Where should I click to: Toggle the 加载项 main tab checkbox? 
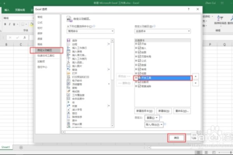click(139, 82)
